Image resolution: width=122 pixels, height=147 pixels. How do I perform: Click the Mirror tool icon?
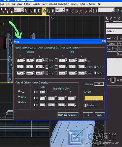118,11
